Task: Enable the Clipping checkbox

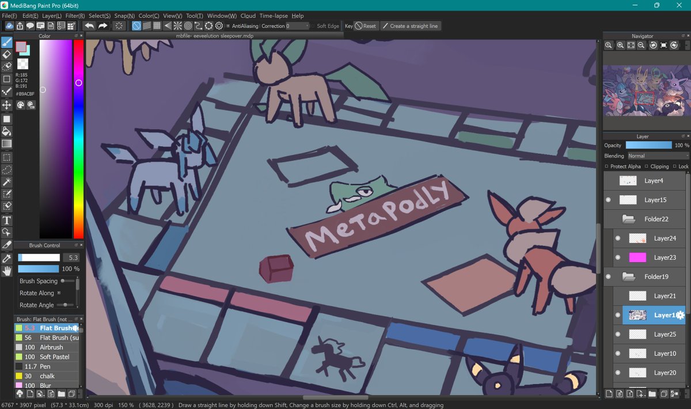Action: (646, 166)
